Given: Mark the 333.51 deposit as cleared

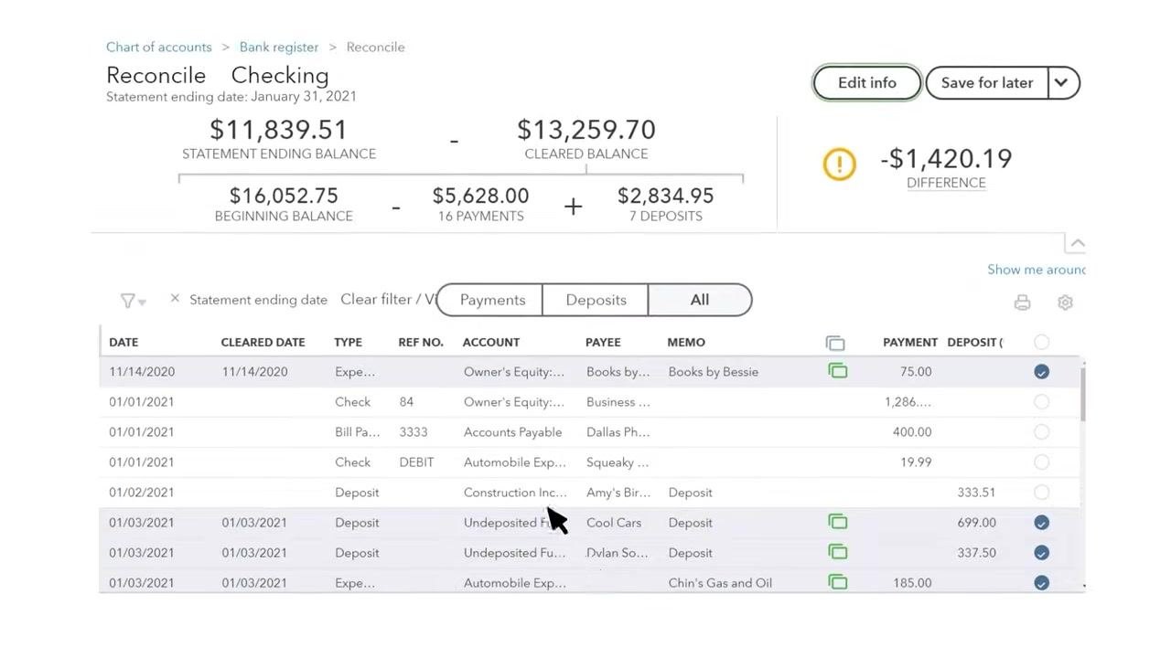Looking at the screenshot, I should coord(1041,493).
